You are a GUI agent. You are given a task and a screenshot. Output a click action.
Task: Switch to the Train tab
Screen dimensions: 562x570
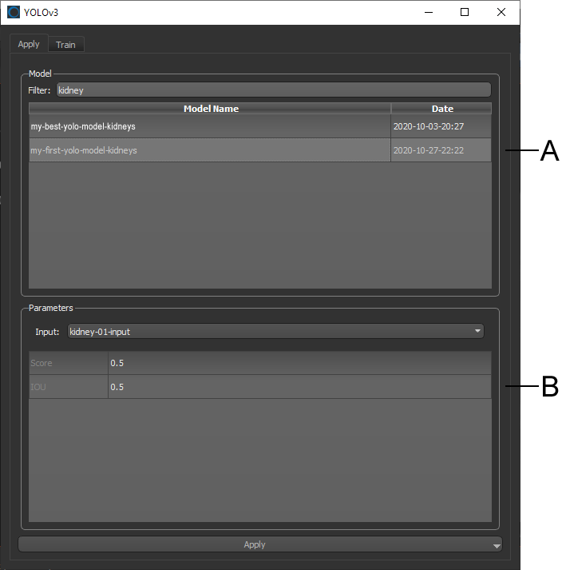point(65,45)
